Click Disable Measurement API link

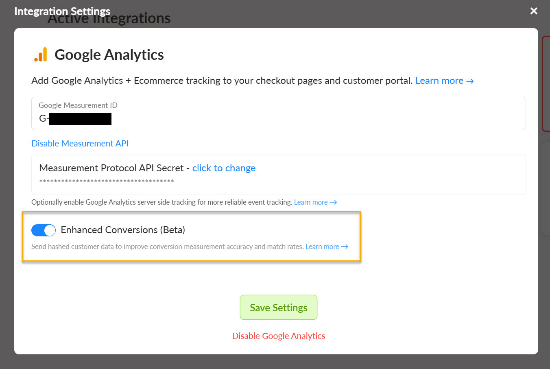click(x=80, y=143)
